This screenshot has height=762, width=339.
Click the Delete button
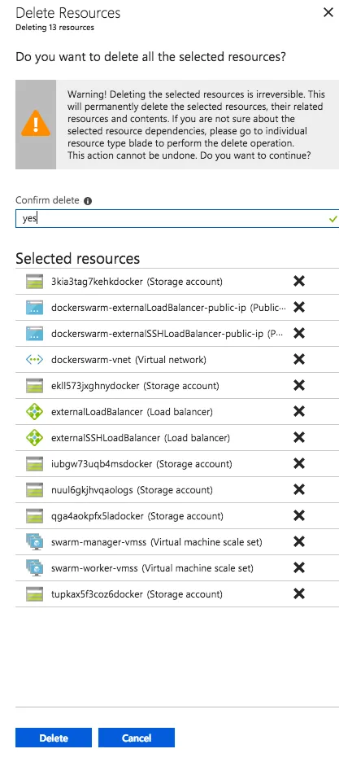[x=54, y=738]
